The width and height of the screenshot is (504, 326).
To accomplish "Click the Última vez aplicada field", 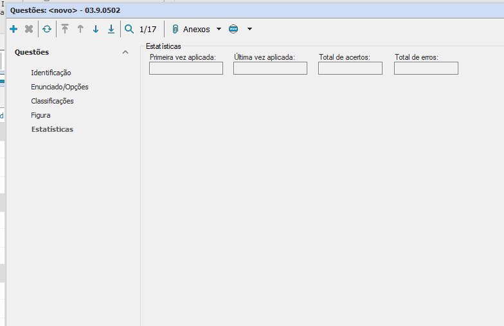I will click(x=270, y=68).
